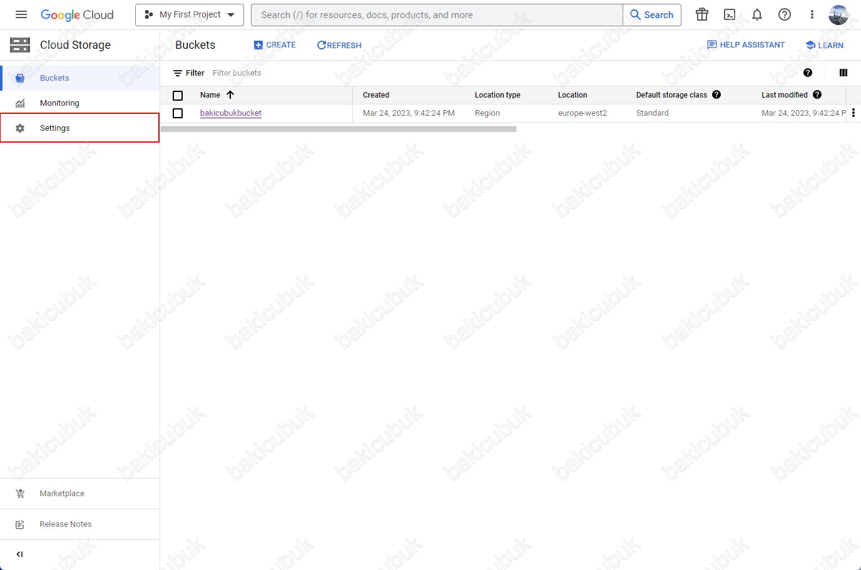
Task: Open the HELP ASSISTANT panel
Action: (x=746, y=45)
